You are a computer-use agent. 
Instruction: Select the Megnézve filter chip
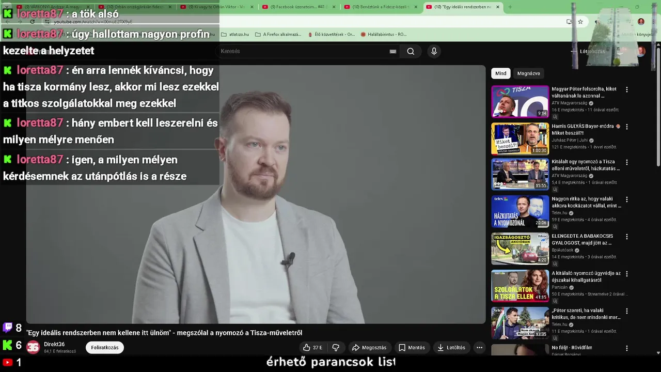(529, 73)
